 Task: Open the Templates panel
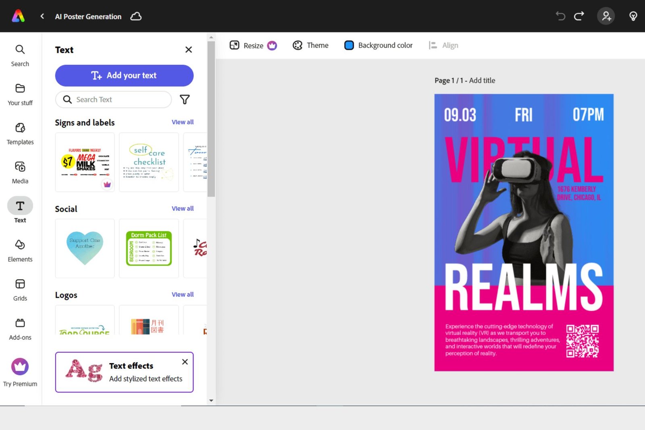pyautogui.click(x=20, y=134)
